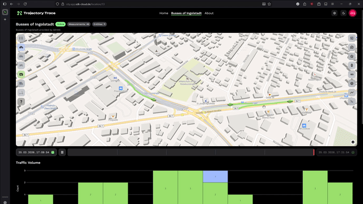363x204 pixels.
Task: Click the cylinder icon in map's right toolbar
Action: tap(352, 65)
